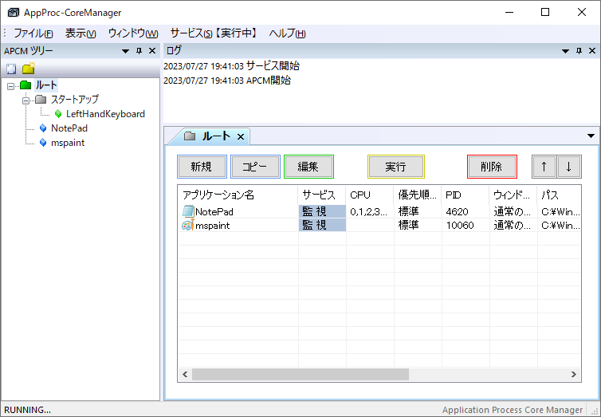Click the CPU value 0,1,2,3...
Screen dimensions: 601x417
(x=370, y=211)
